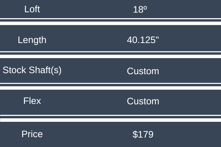Click the degree symbol after 18
Screen dimensions: 221x147
[x=145, y=8]
